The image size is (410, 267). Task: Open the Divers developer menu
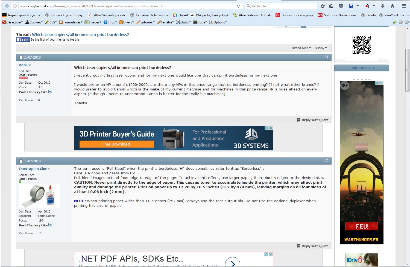click(127, 22)
